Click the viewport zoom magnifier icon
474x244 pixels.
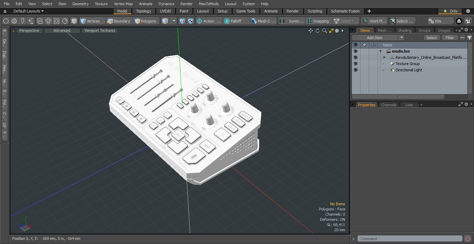click(324, 31)
